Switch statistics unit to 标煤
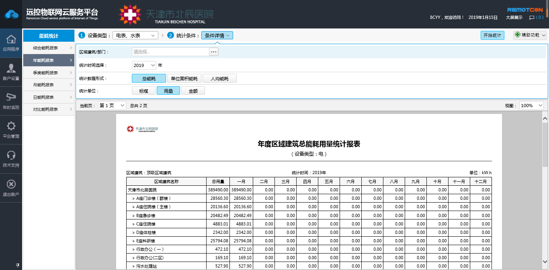The image size is (549, 270). [143, 91]
